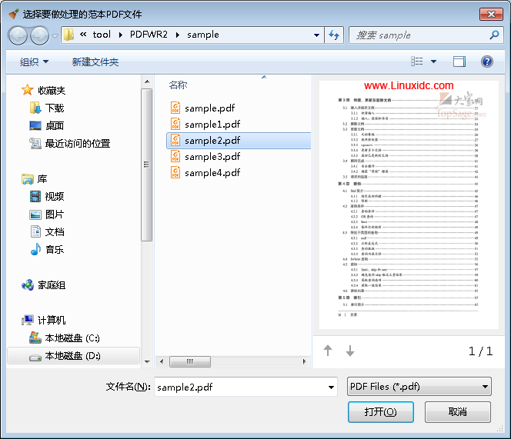Select 计算机 in the navigation pane

52,320
